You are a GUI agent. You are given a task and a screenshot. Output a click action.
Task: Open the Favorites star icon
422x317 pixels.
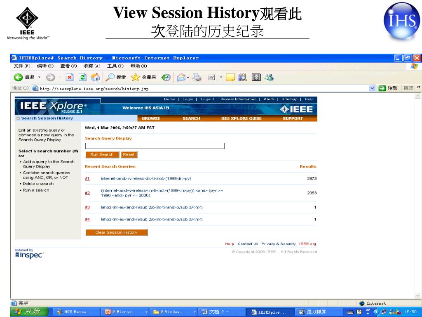pos(135,78)
